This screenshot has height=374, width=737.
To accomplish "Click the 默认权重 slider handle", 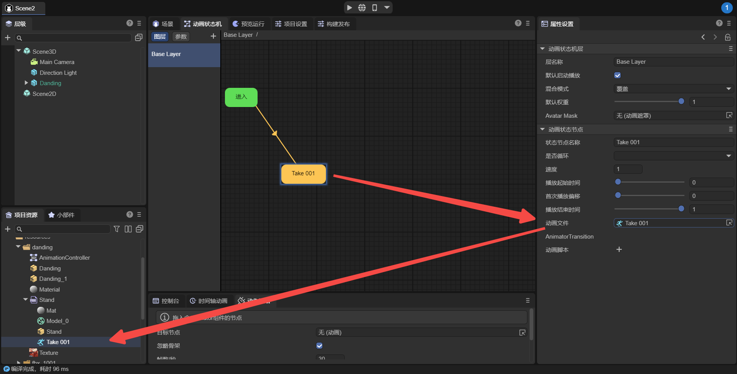I will 681,102.
